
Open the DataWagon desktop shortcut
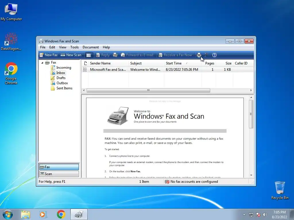pos(11,42)
